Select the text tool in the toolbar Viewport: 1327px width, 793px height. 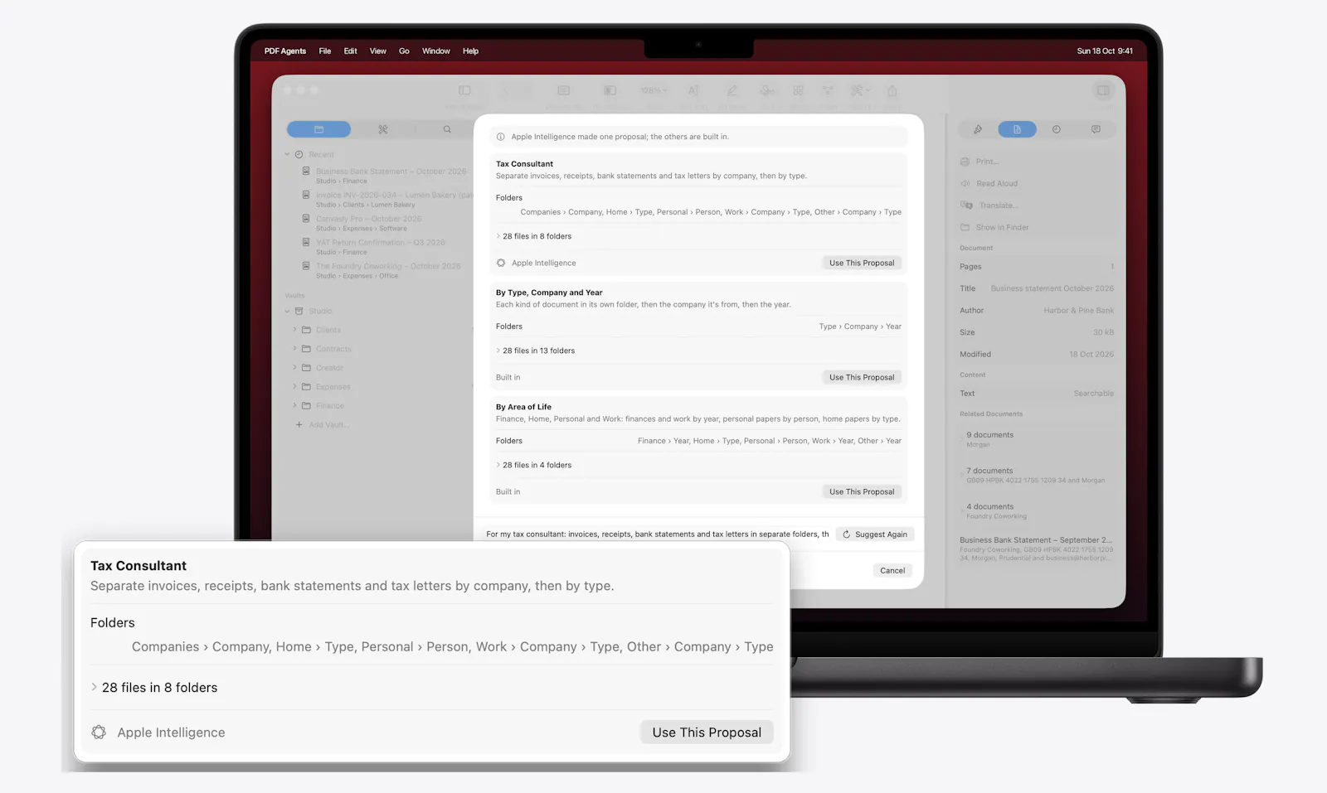click(x=693, y=90)
